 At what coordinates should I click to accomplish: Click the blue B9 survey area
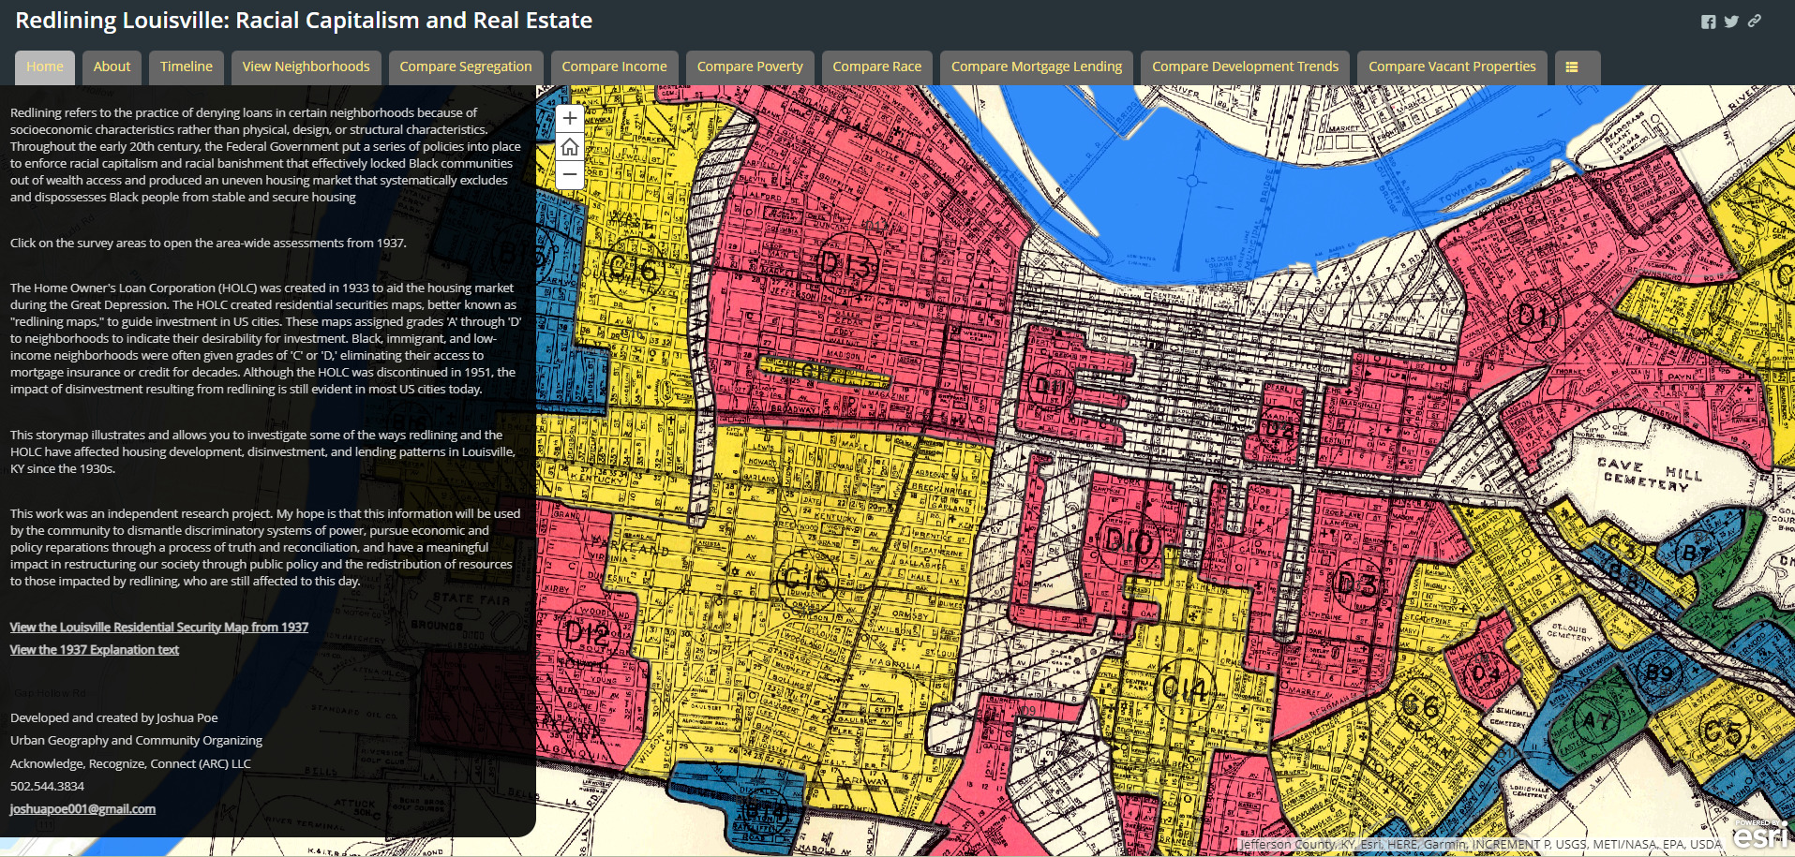[1659, 672]
